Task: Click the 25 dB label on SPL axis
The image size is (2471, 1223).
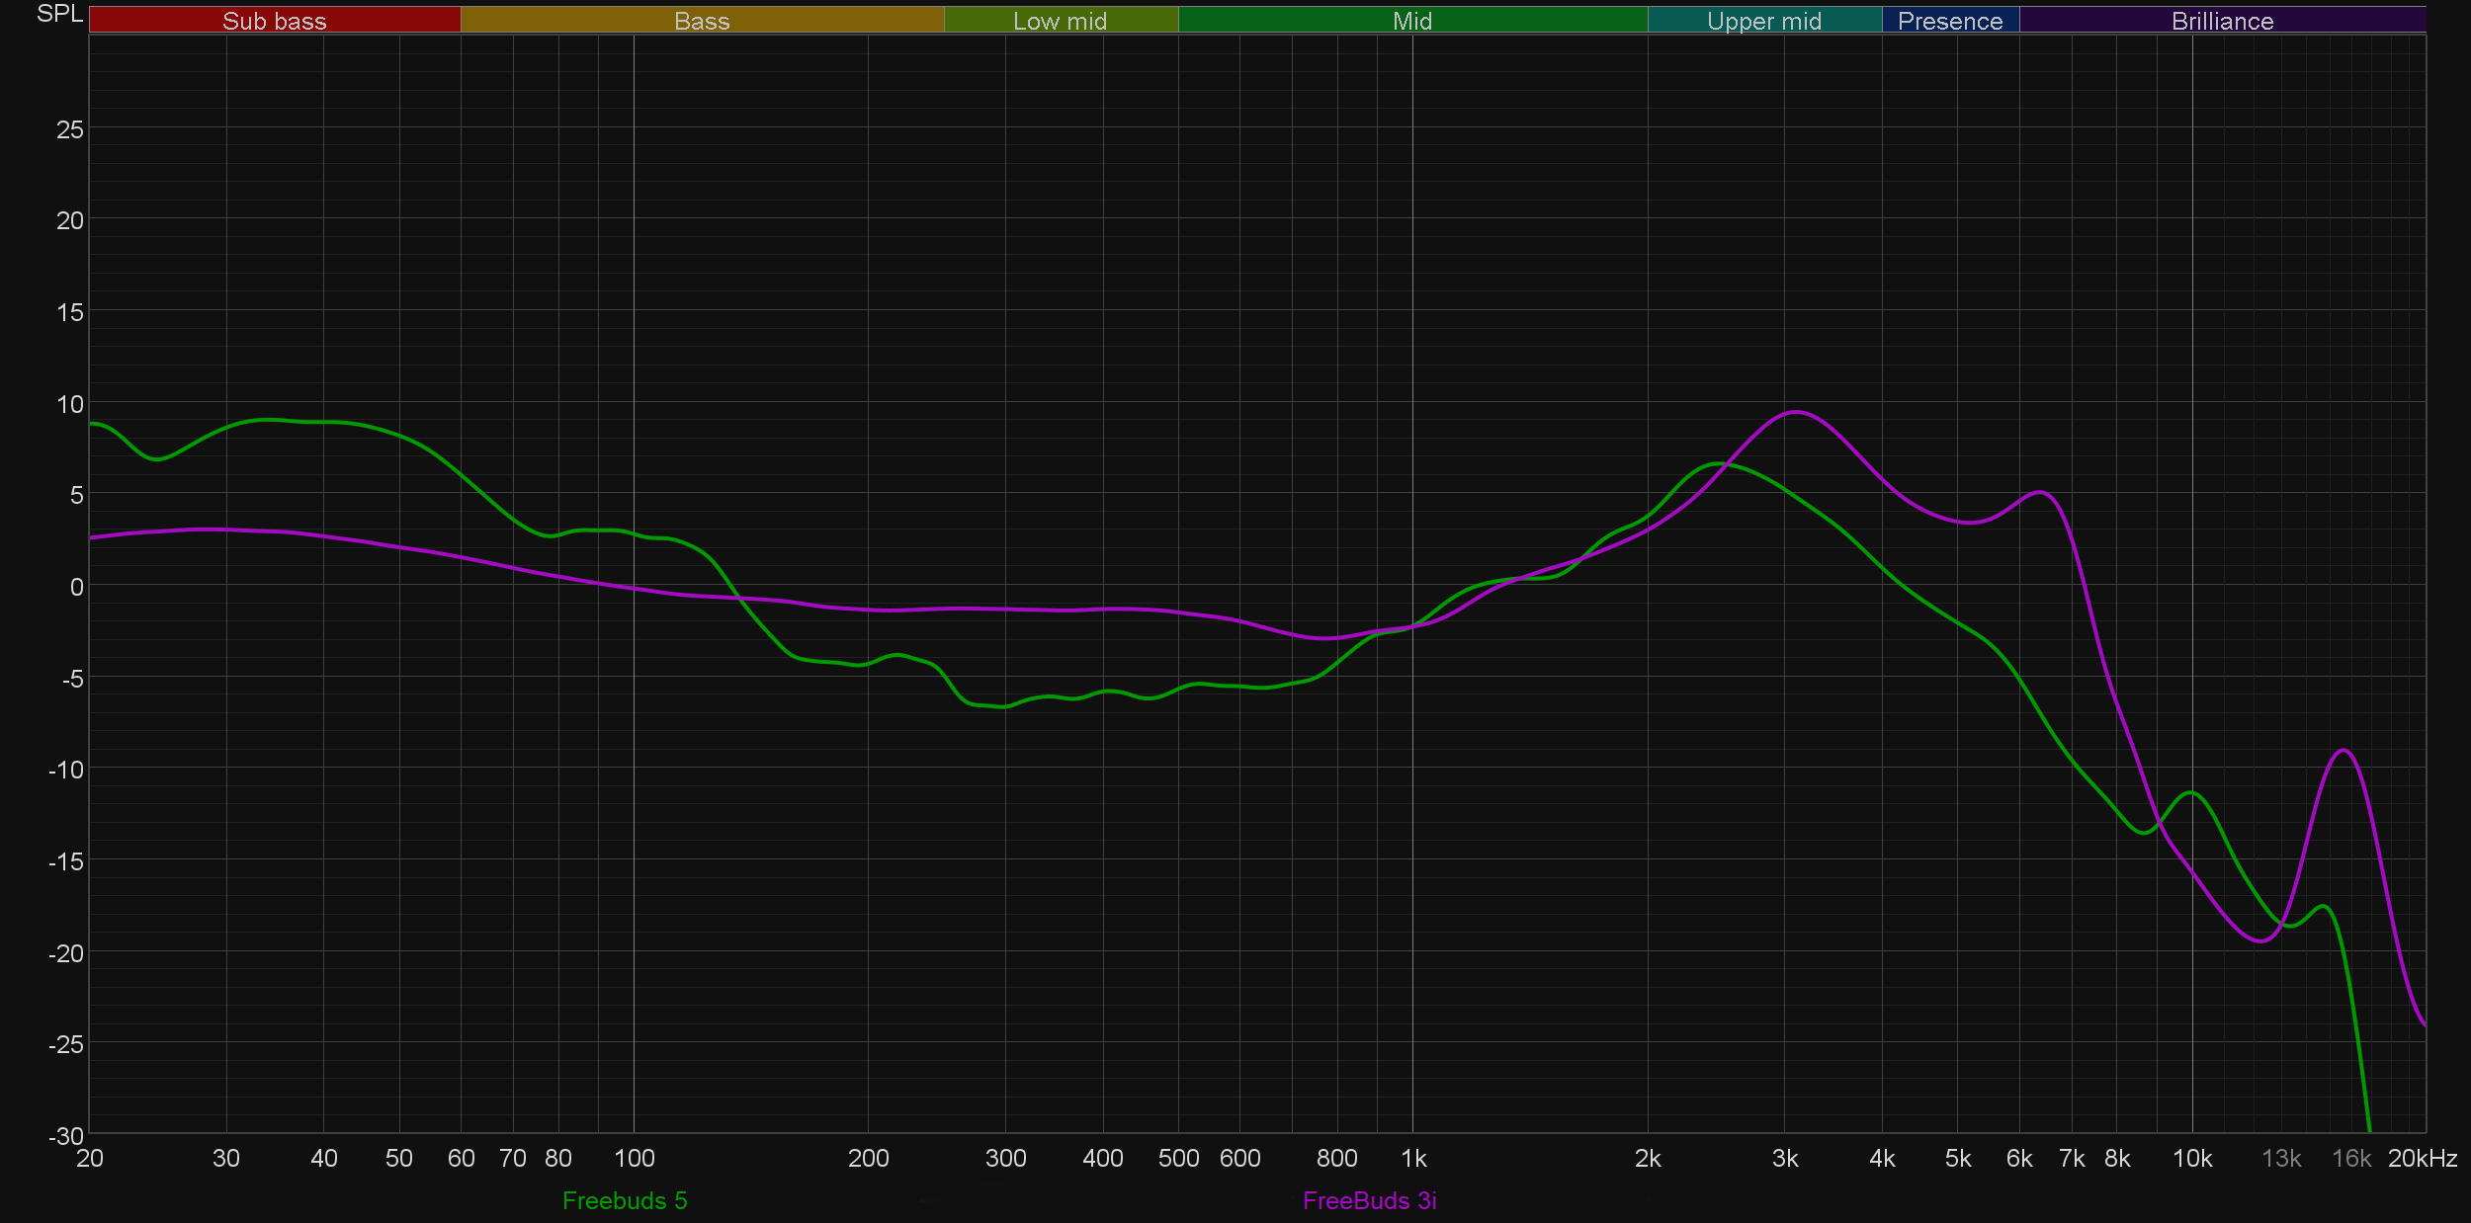Action: pos(69,129)
